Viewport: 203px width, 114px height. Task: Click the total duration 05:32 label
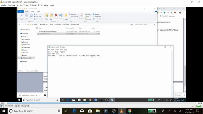(x=200, y=103)
